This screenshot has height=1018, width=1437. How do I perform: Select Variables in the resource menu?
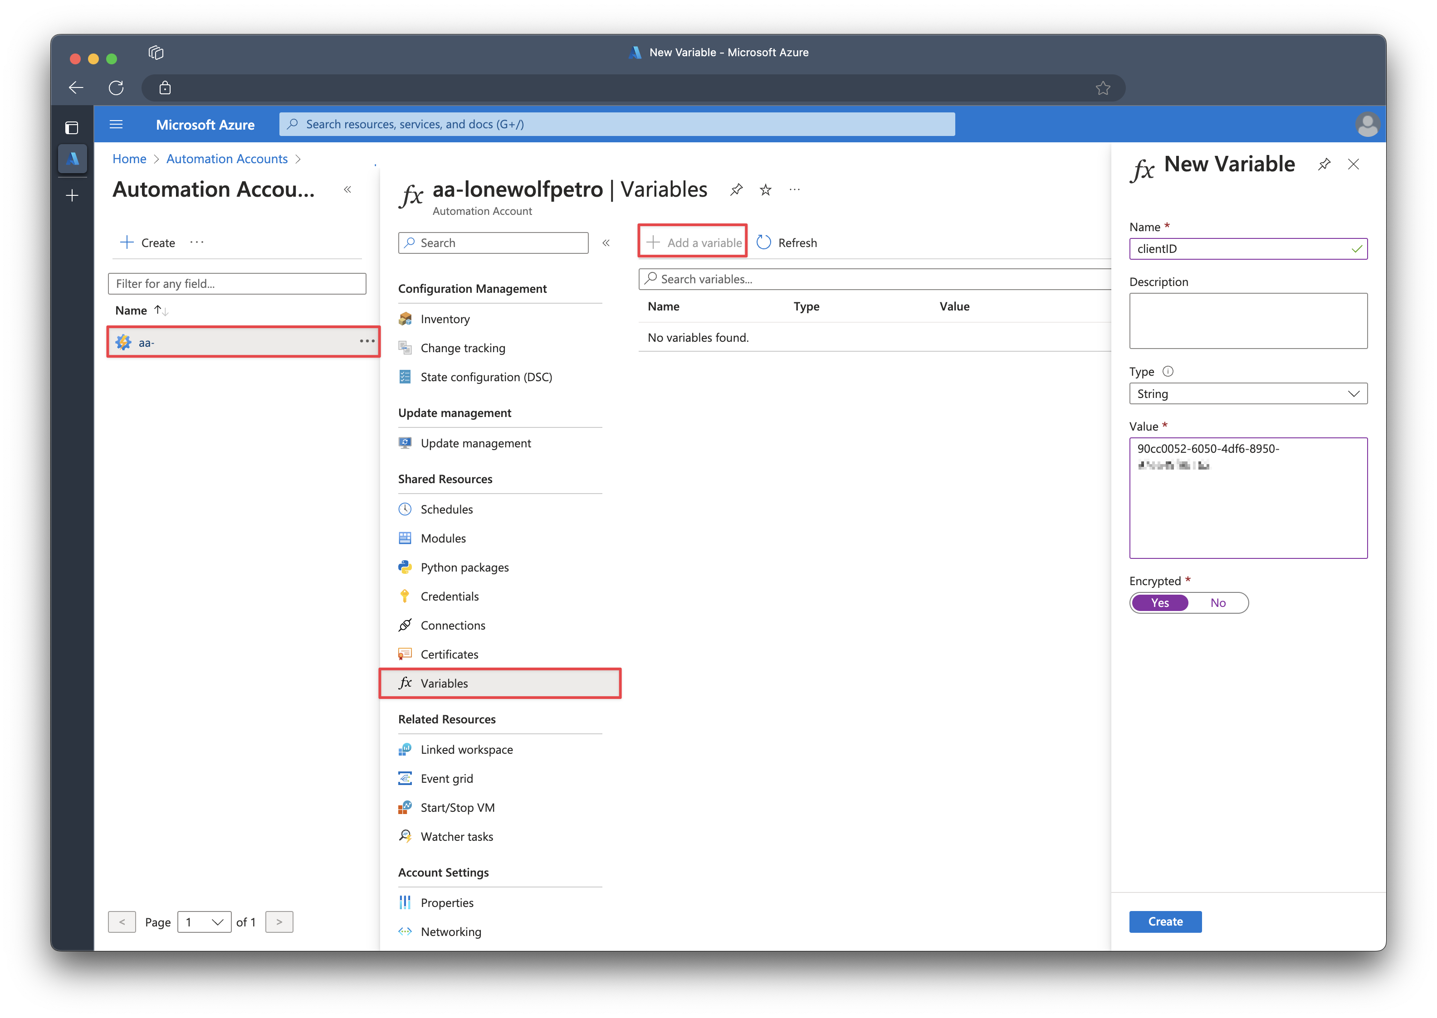(500, 683)
